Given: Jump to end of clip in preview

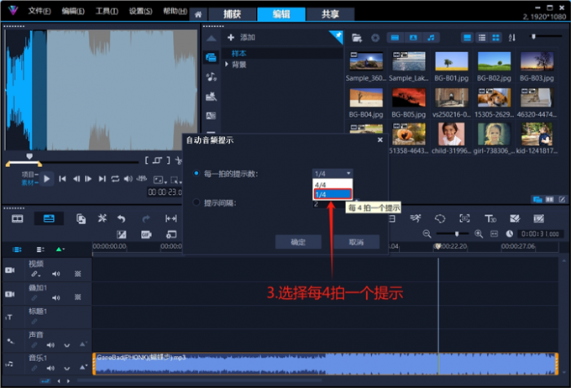Looking at the screenshot, I should (x=102, y=179).
